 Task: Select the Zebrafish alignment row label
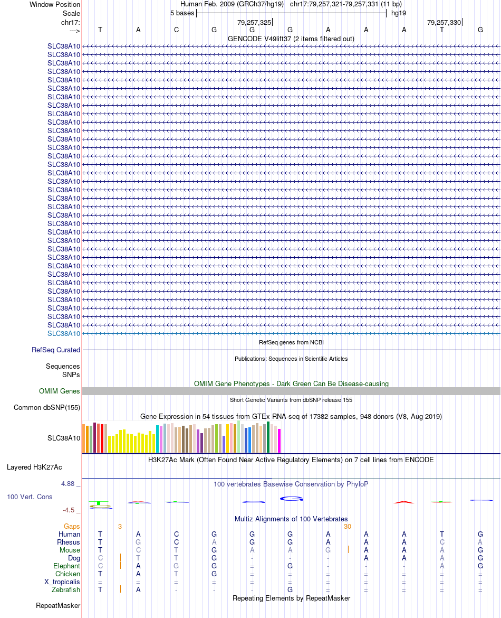(66, 589)
